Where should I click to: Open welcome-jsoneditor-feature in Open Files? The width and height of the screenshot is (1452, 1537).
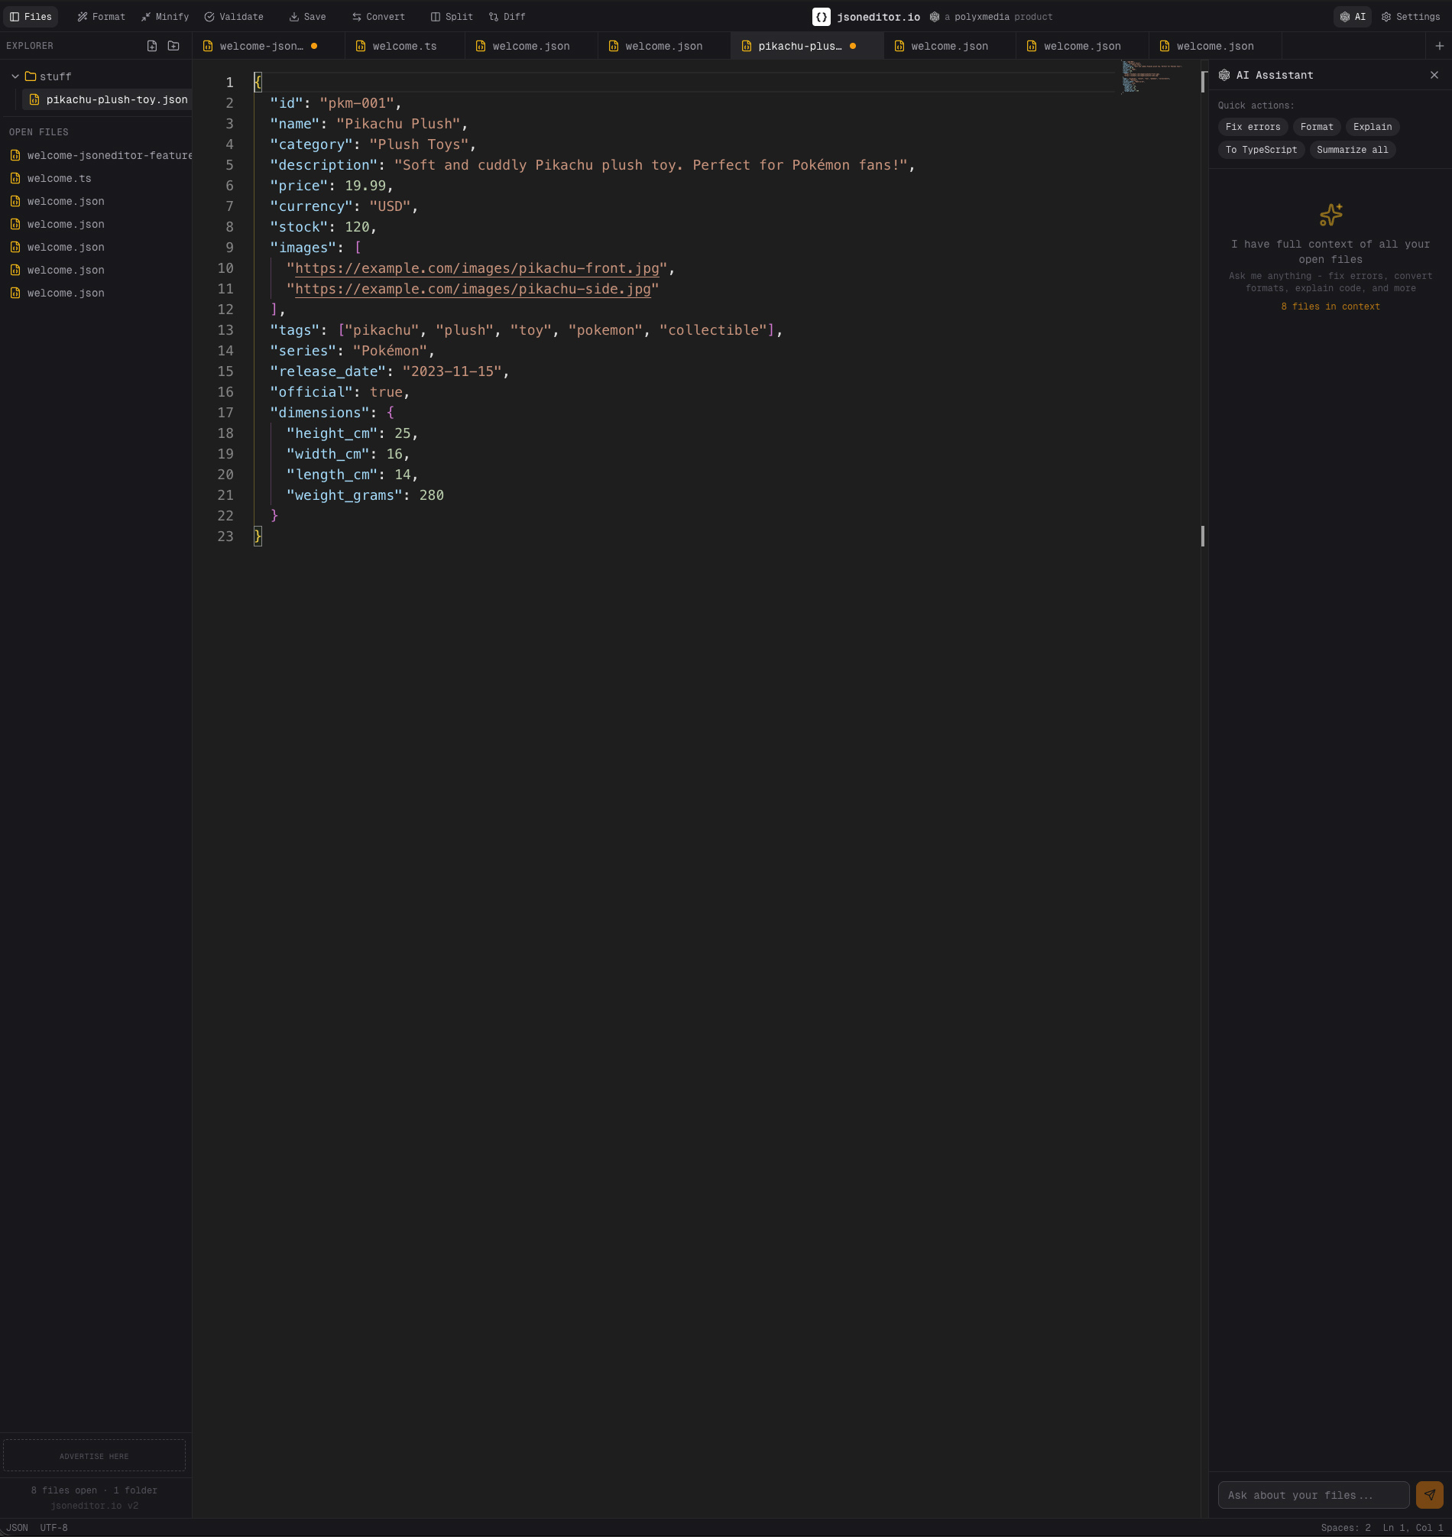tap(96, 156)
